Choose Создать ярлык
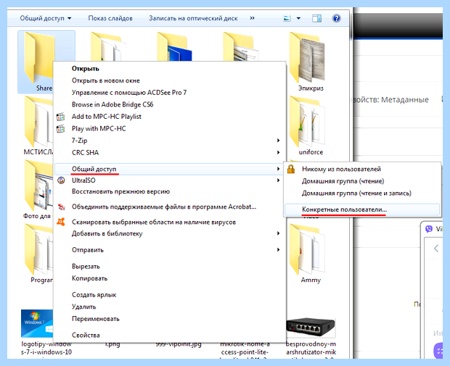The height and width of the screenshot is (366, 450). pos(94,295)
